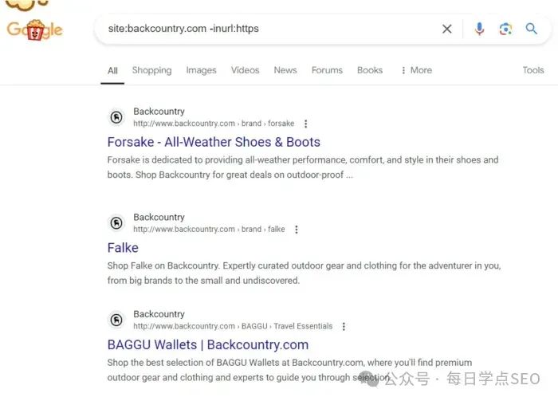Open three-dot options for Forsake result
This screenshot has width=558, height=401.
(x=305, y=124)
